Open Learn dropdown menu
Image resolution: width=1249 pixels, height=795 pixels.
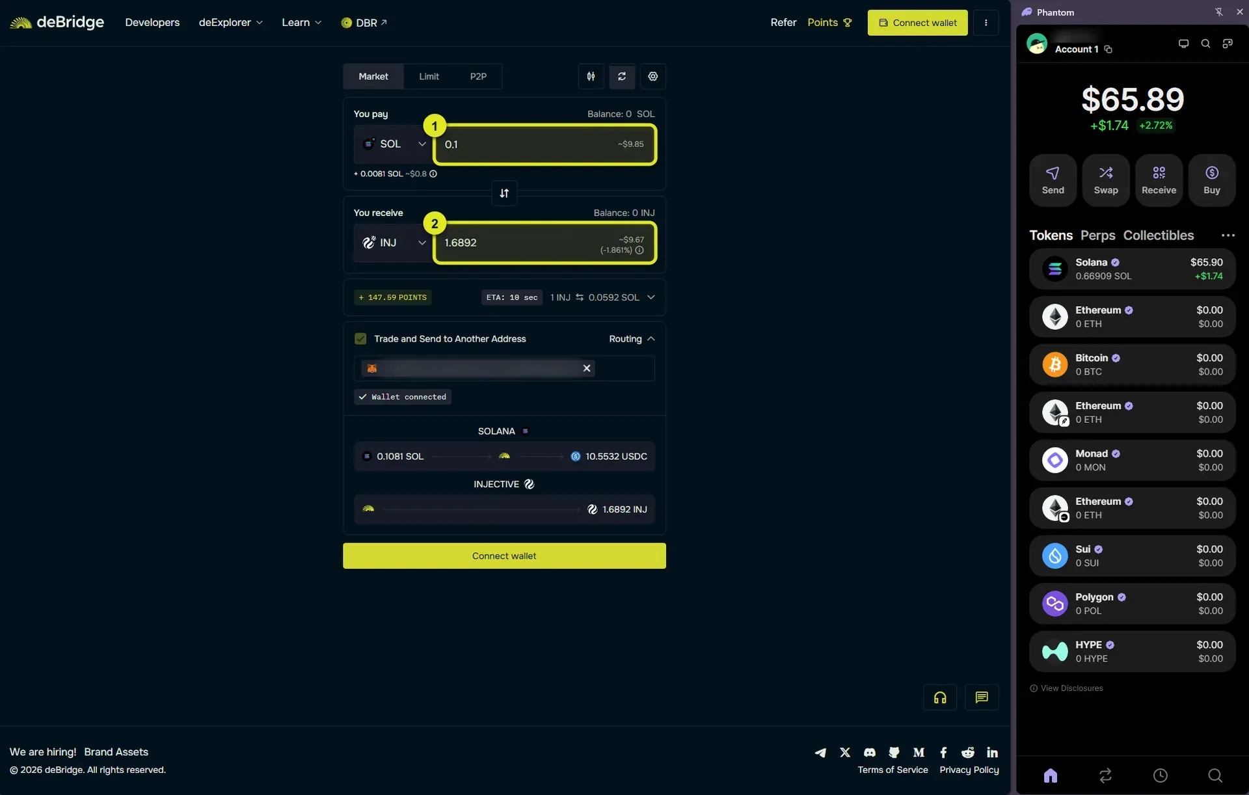click(302, 23)
